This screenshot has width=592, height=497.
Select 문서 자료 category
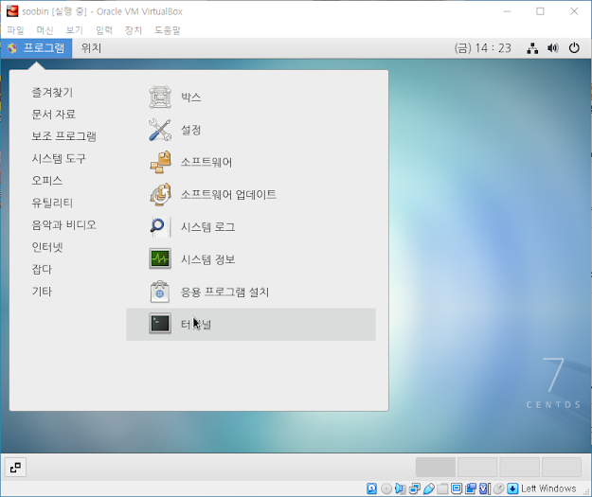click(53, 114)
